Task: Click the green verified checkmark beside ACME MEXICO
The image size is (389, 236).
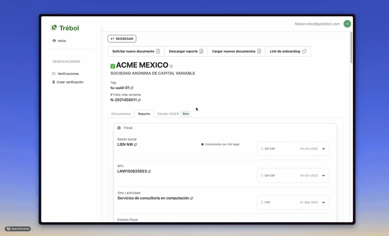Action: [113, 66]
